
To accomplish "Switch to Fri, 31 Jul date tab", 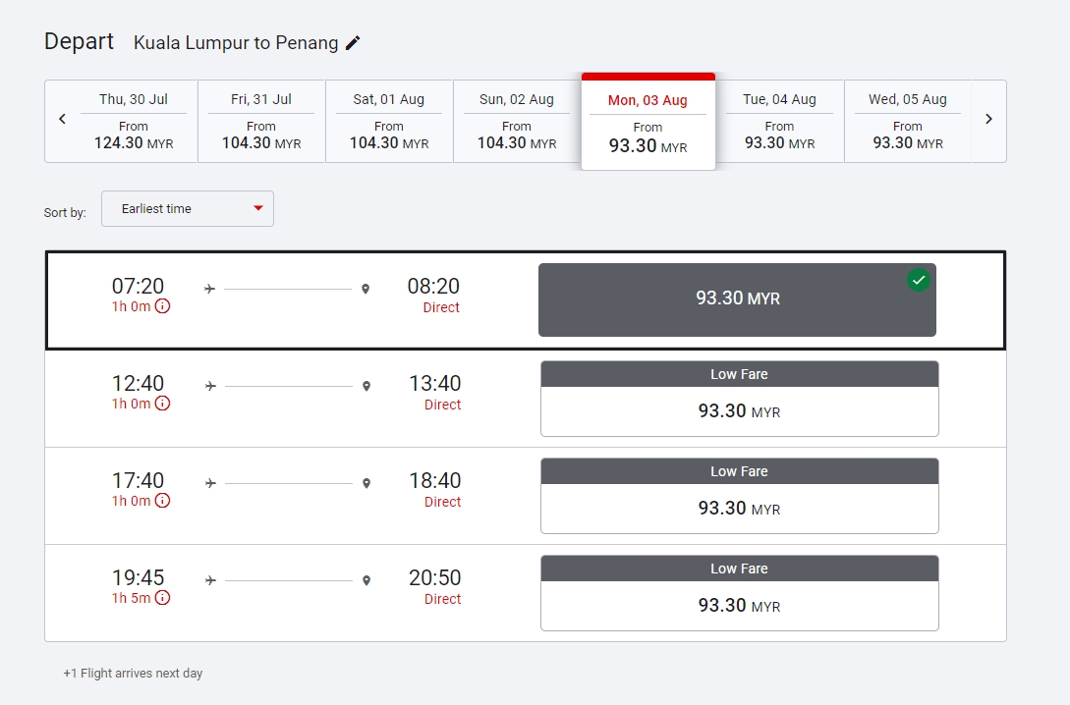I will click(261, 122).
